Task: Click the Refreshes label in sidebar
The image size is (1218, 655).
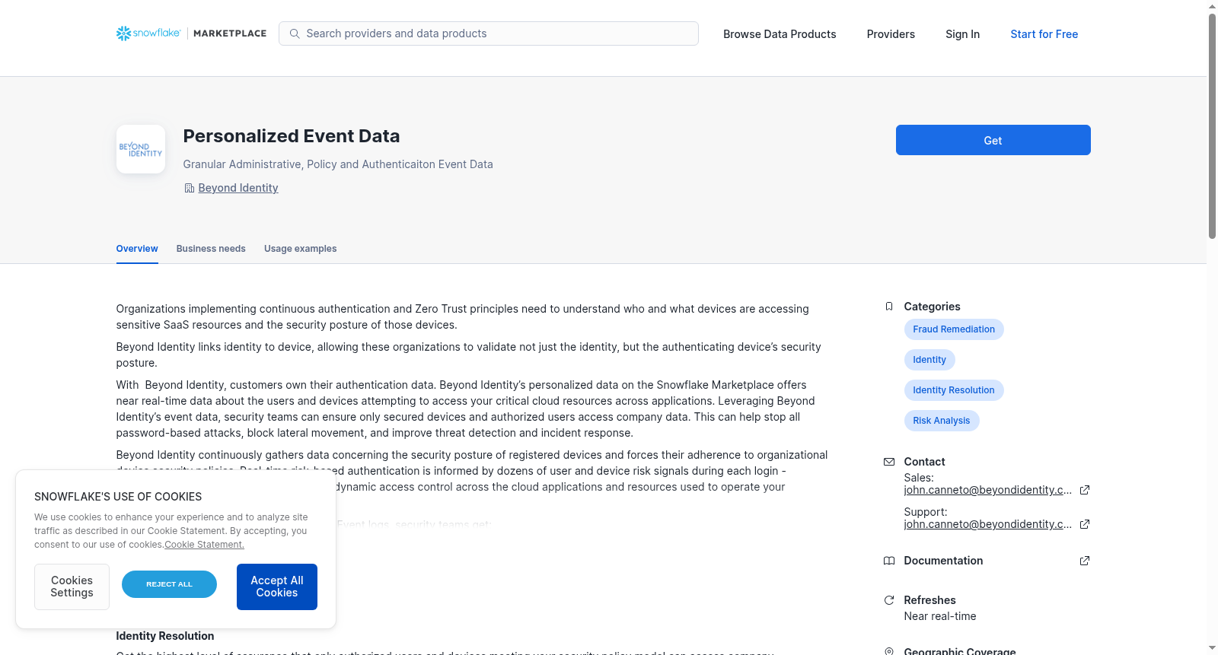Action: click(929, 600)
